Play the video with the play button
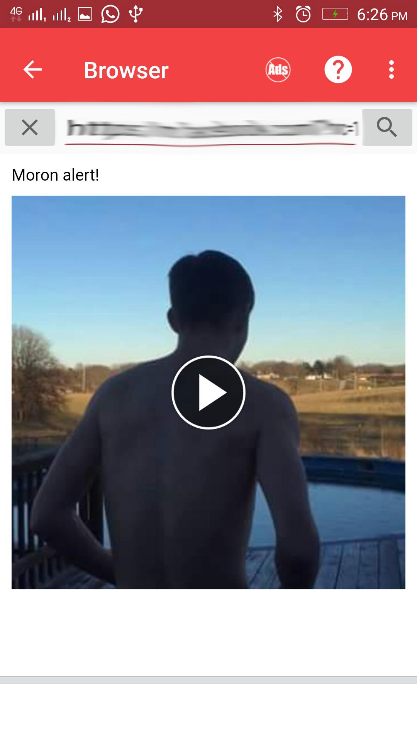The width and height of the screenshot is (417, 741). [208, 392]
